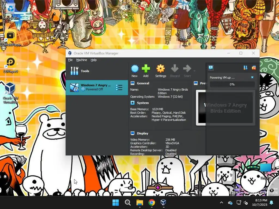Image resolution: width=279 pixels, height=209 pixels.
Task: Select the Tools item in sidebar
Action: click(97, 71)
